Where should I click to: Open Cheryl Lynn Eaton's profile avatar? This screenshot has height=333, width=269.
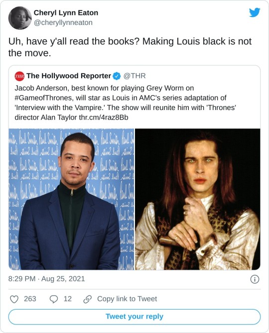(x=20, y=18)
